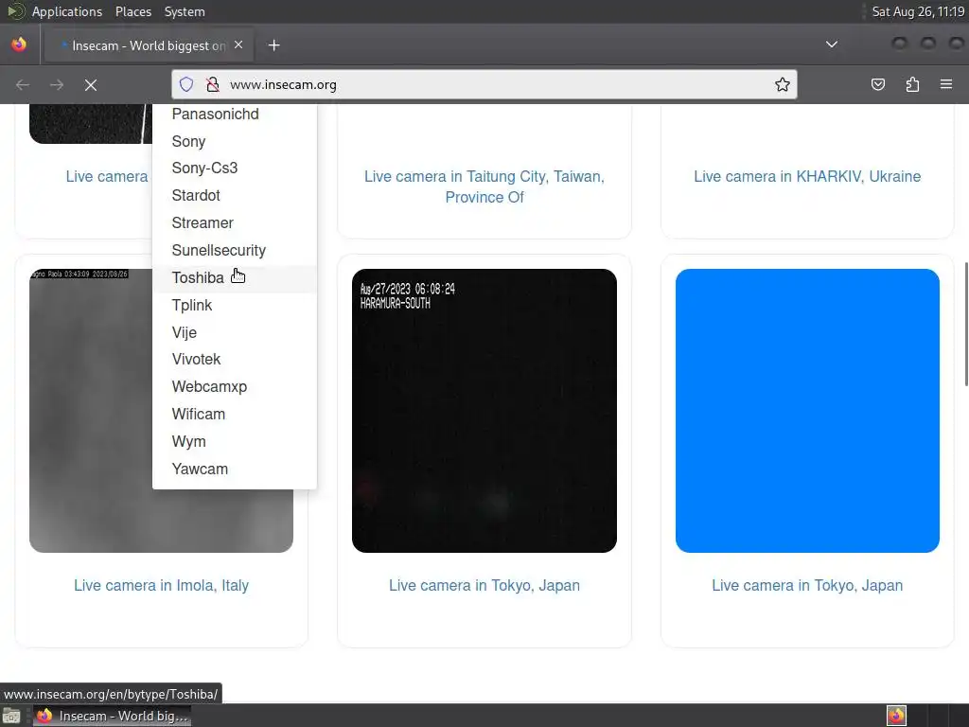Screen dimensions: 969x727
Task: Open the Applications menu
Action: pos(67,11)
